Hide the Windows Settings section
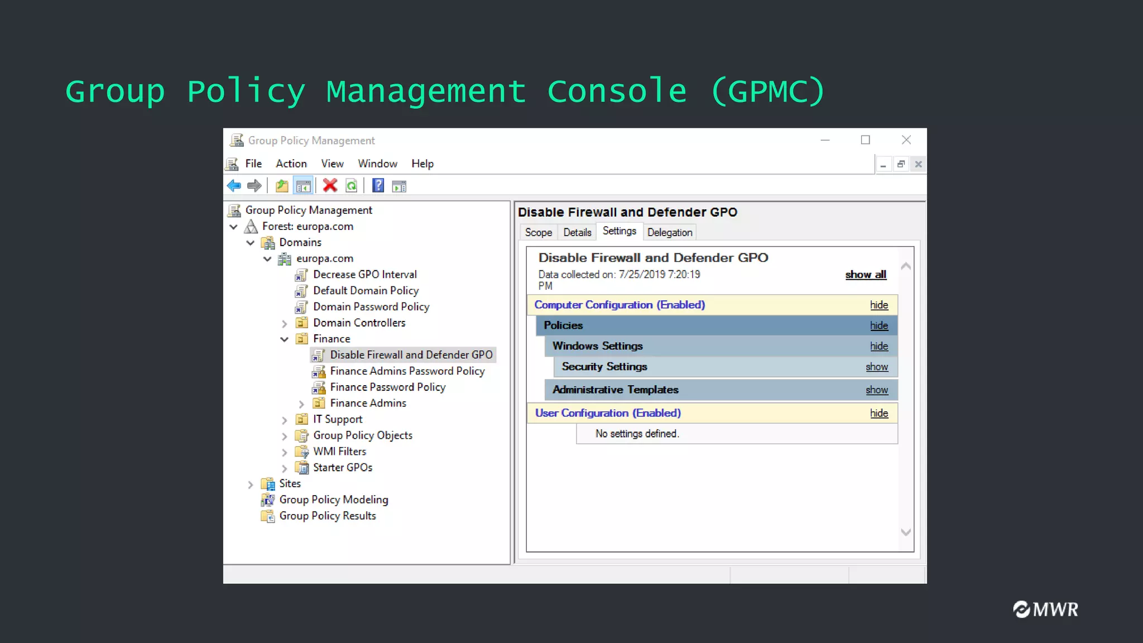 coord(879,346)
